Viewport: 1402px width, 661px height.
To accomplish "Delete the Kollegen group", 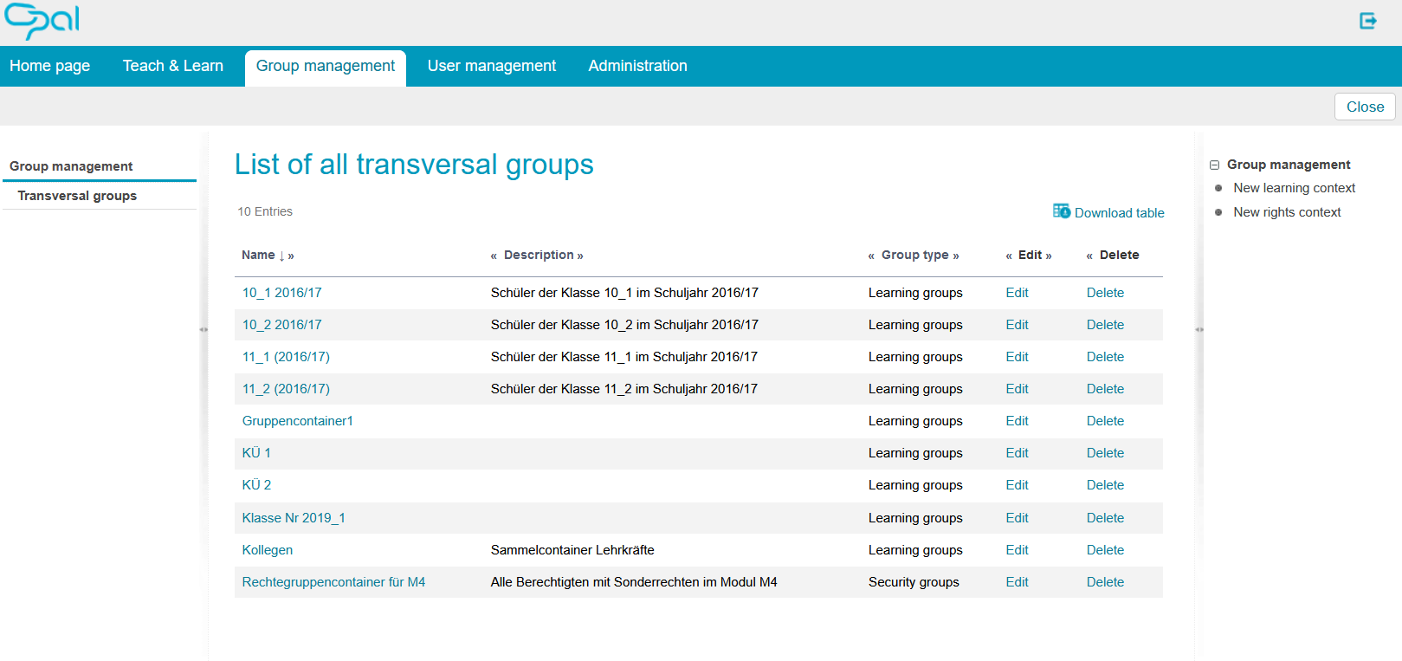I will point(1105,550).
